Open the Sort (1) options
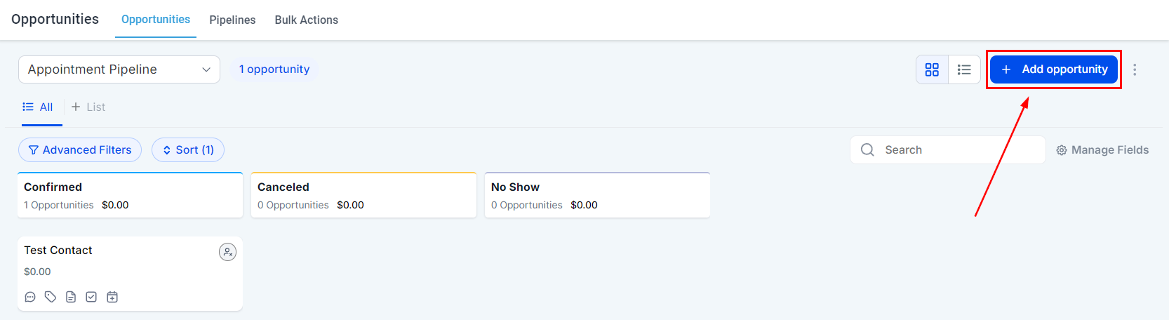Viewport: 1169px width, 320px height. coord(188,150)
